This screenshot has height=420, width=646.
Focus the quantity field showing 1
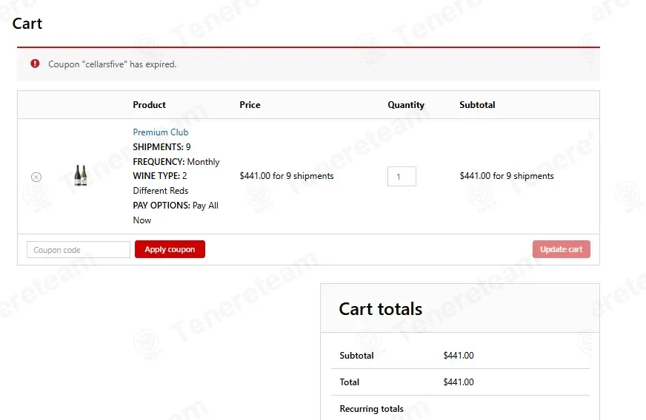(402, 177)
